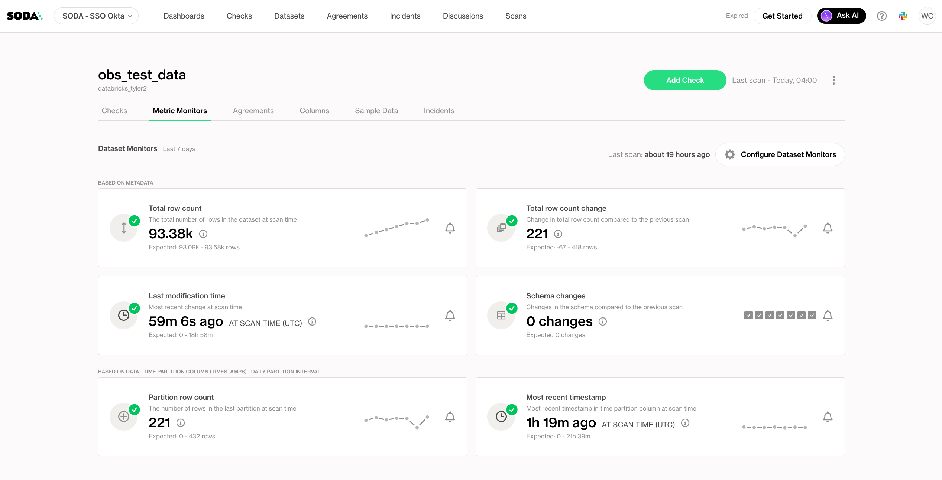Click info icon beside 0 changes

[x=603, y=321]
